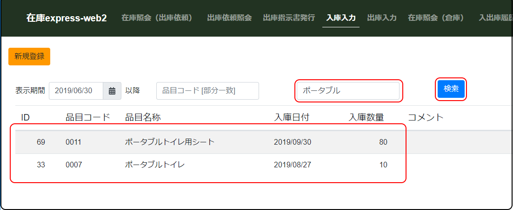
Task: Open the 入出庫履歴 menu item
Action: 495,18
